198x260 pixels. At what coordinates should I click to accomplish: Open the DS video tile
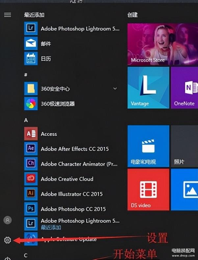pyautogui.click(x=148, y=190)
